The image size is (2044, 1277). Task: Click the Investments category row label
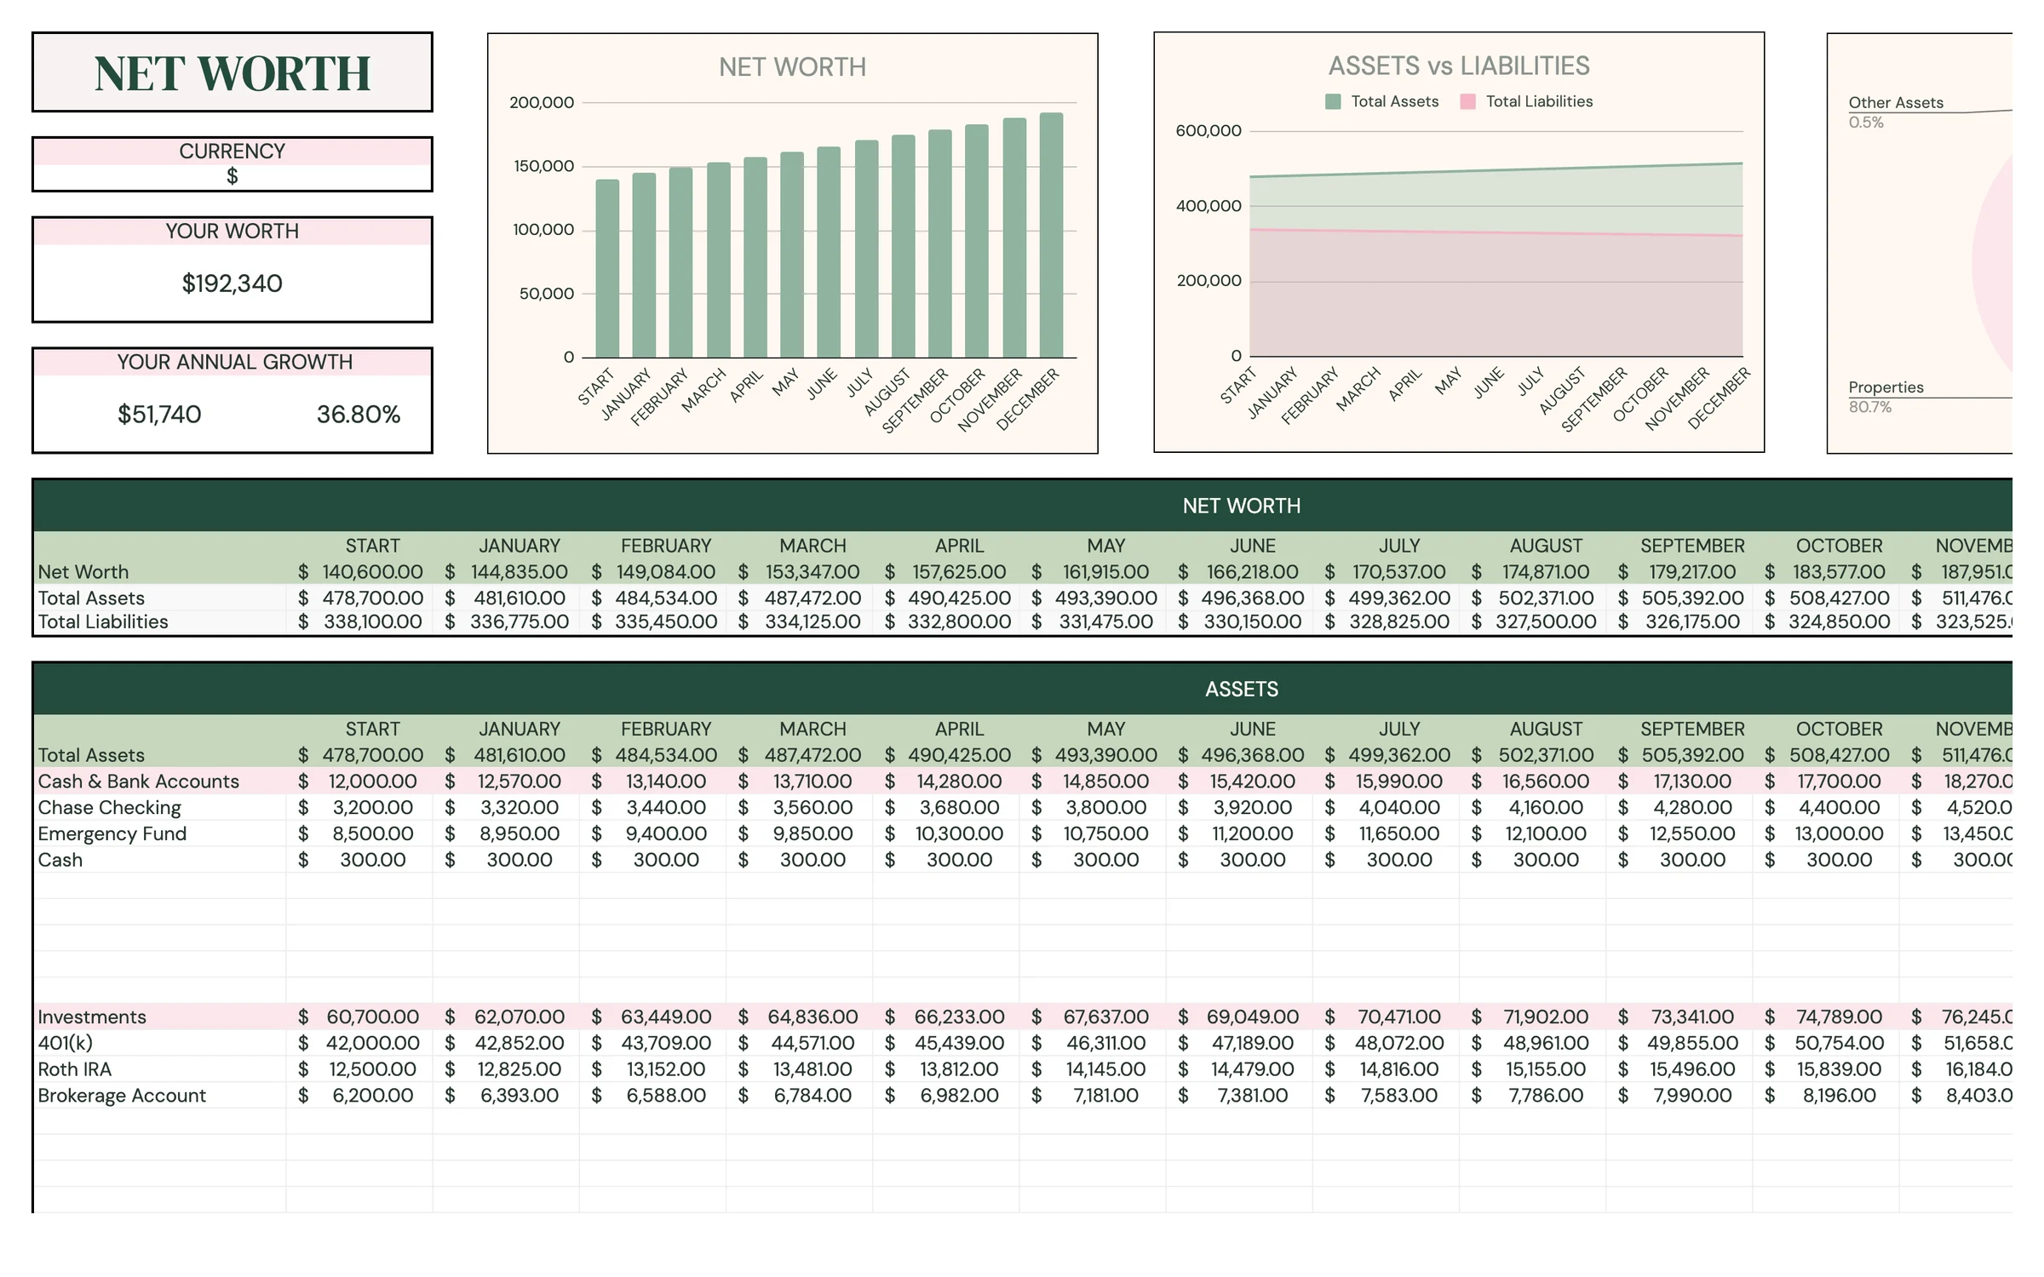tap(92, 1016)
